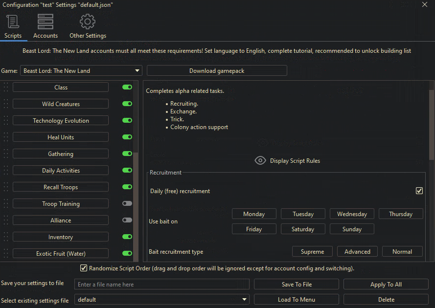This screenshot has width=435, height=308.
Task: Toggle the Randomize Script Order checkbox
Action: coord(84,268)
